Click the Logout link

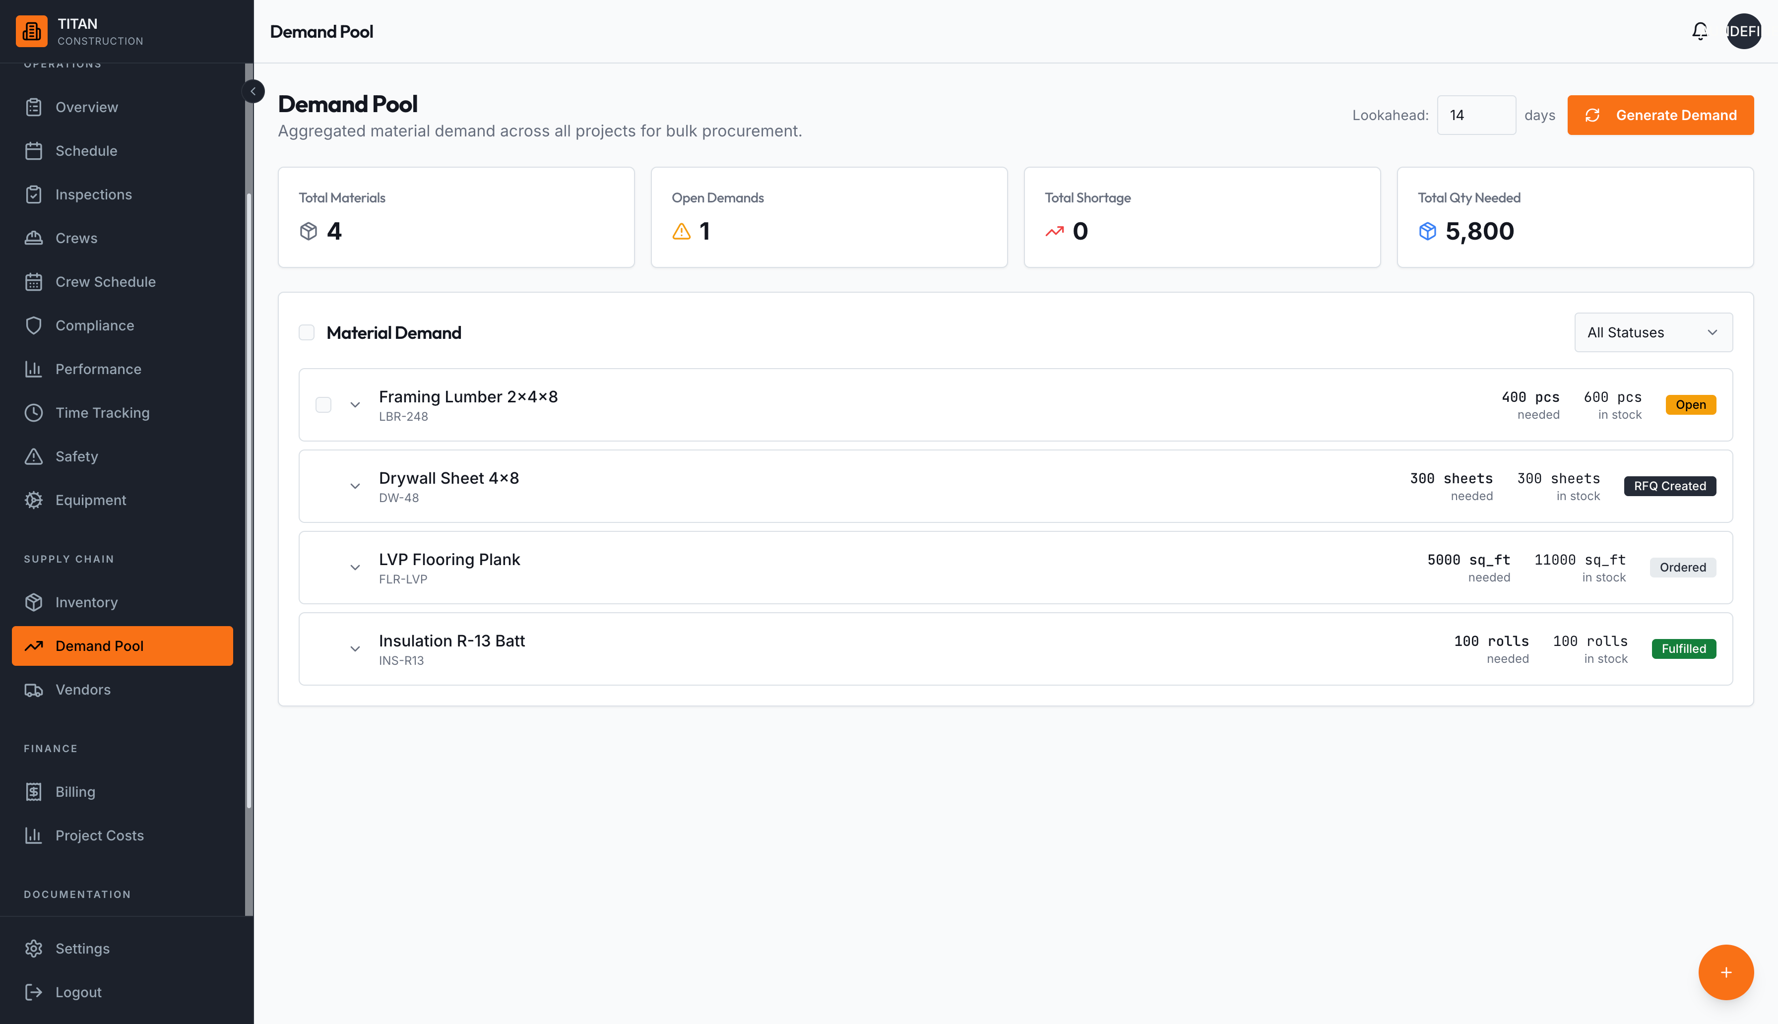tap(123, 992)
